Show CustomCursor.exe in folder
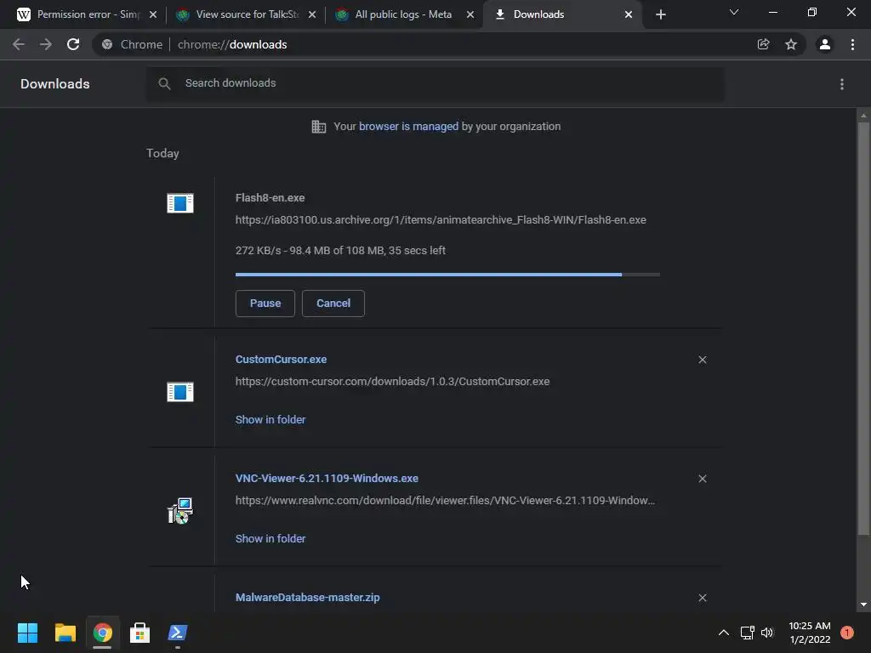Screen dimensions: 871x653 [x=270, y=420]
